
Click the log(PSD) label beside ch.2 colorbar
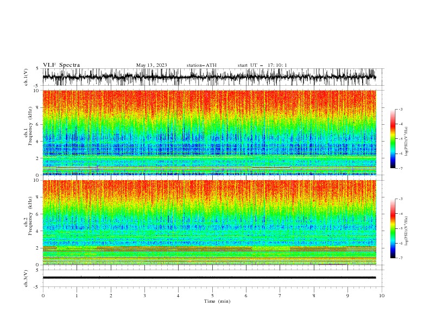[407, 231]
